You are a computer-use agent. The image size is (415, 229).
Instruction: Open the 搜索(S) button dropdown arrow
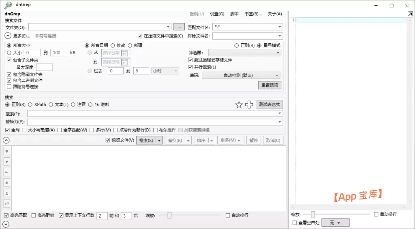click(159, 140)
